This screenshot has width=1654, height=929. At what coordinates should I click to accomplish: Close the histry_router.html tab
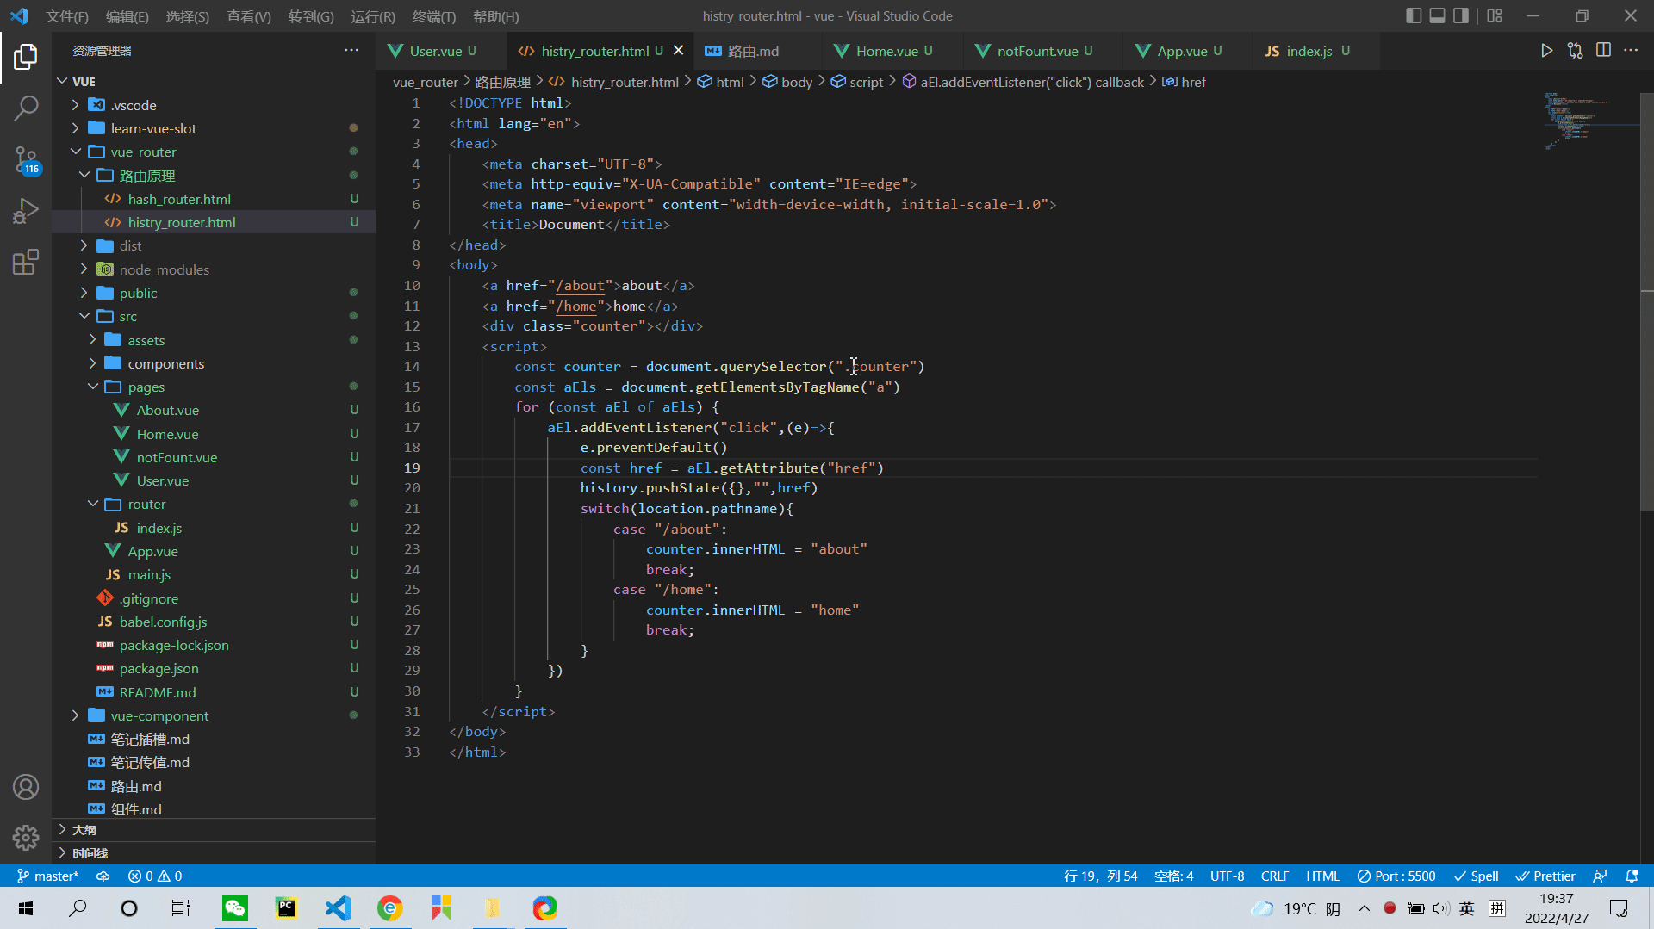coord(678,51)
